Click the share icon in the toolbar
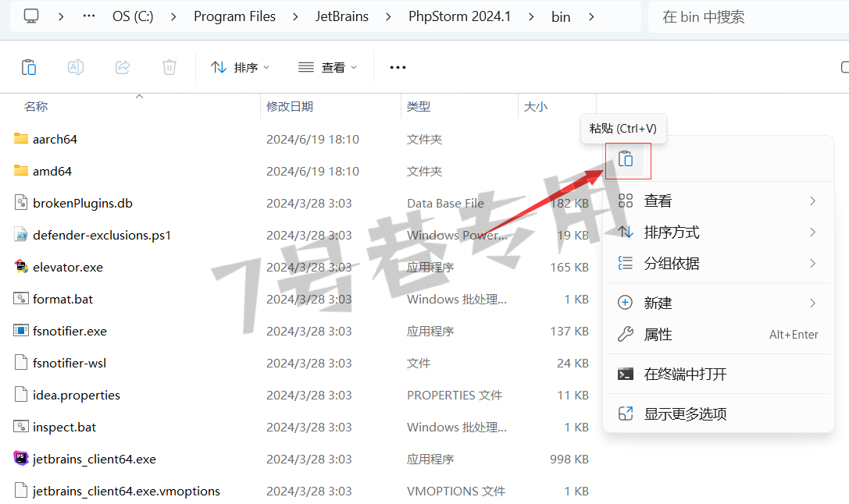The height and width of the screenshot is (504, 849). (123, 67)
